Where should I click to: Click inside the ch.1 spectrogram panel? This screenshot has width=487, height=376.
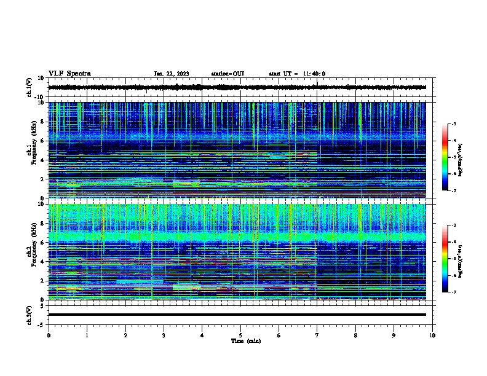click(237, 150)
